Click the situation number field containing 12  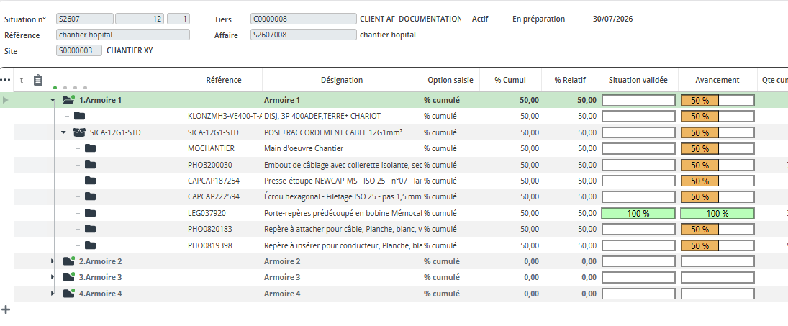[140, 19]
